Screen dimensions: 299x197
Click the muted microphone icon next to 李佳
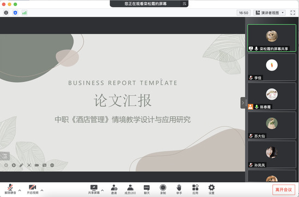pos(251,78)
